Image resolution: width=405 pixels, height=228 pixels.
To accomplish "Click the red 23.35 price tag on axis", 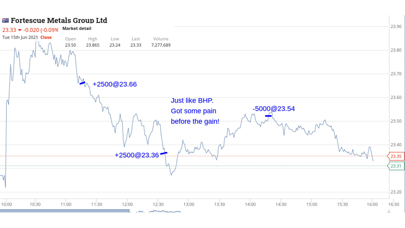I will [x=396, y=156].
